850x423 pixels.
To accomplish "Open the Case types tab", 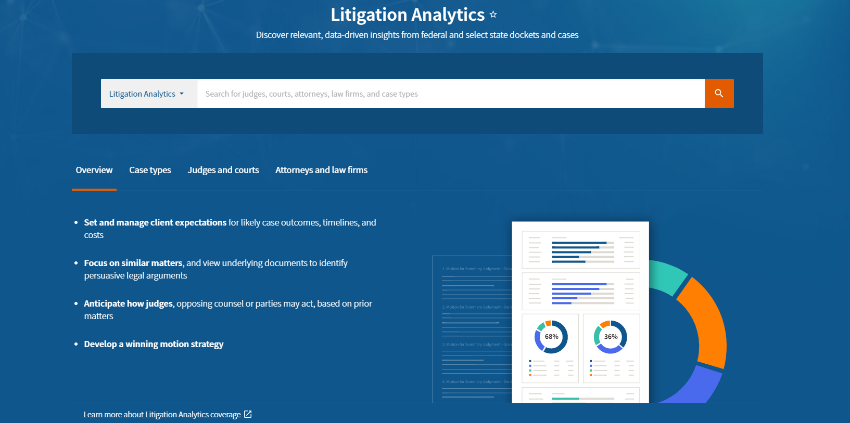I will tap(150, 170).
